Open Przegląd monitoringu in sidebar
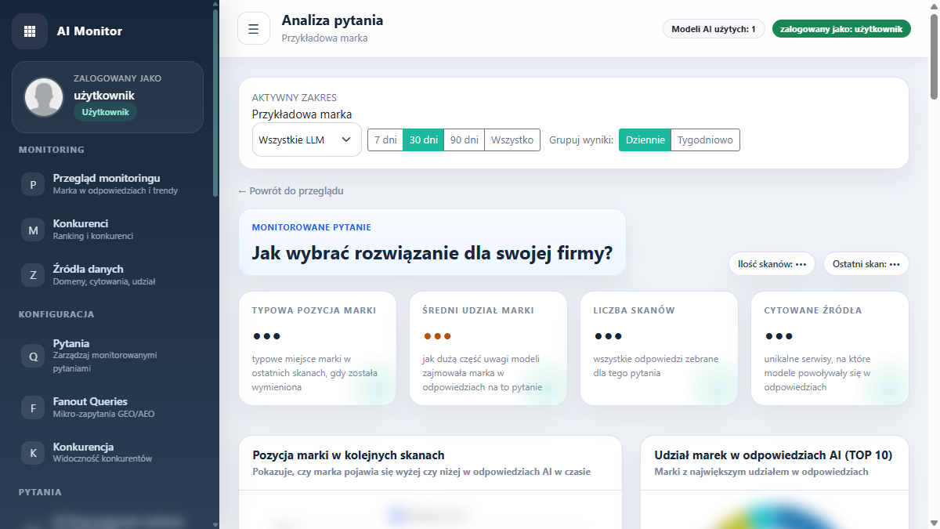This screenshot has height=529, width=940. point(110,184)
